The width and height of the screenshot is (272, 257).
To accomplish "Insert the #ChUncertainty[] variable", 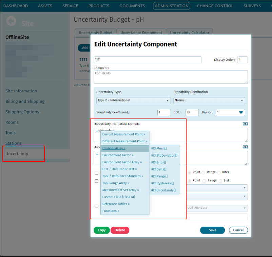I will coord(164,190).
